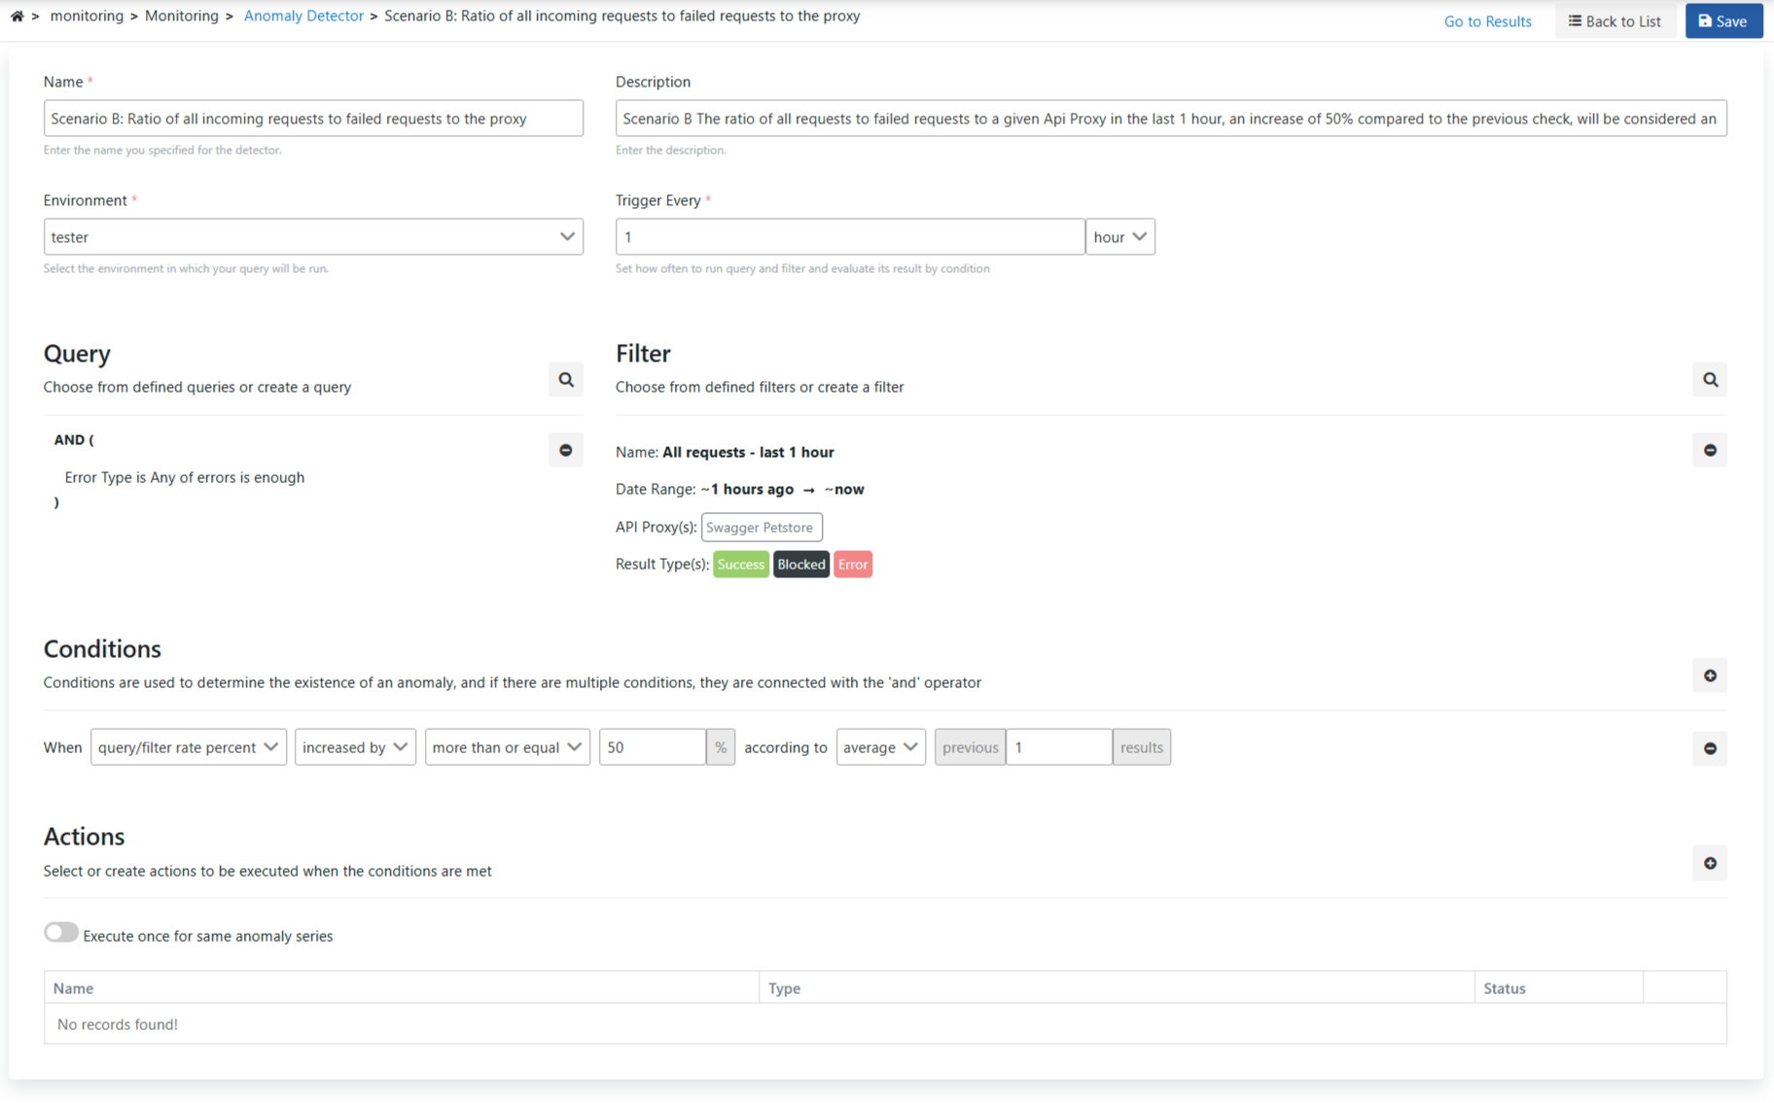This screenshot has width=1774, height=1103.
Task: Focus the Trigger Every value field
Action: pyautogui.click(x=850, y=237)
